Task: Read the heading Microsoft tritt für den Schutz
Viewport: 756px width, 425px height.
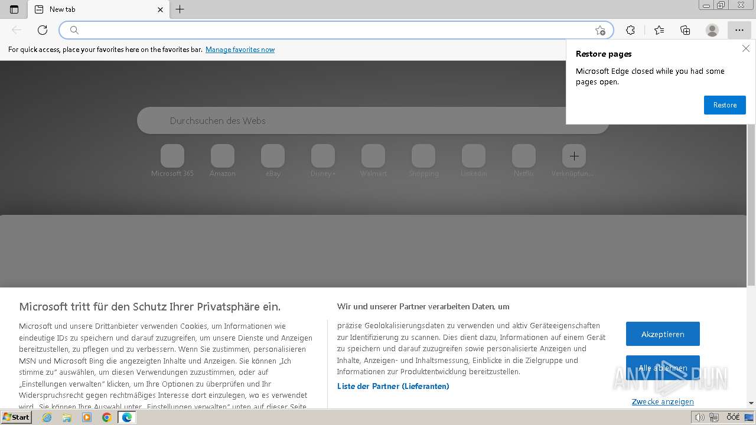Action: pos(150,306)
